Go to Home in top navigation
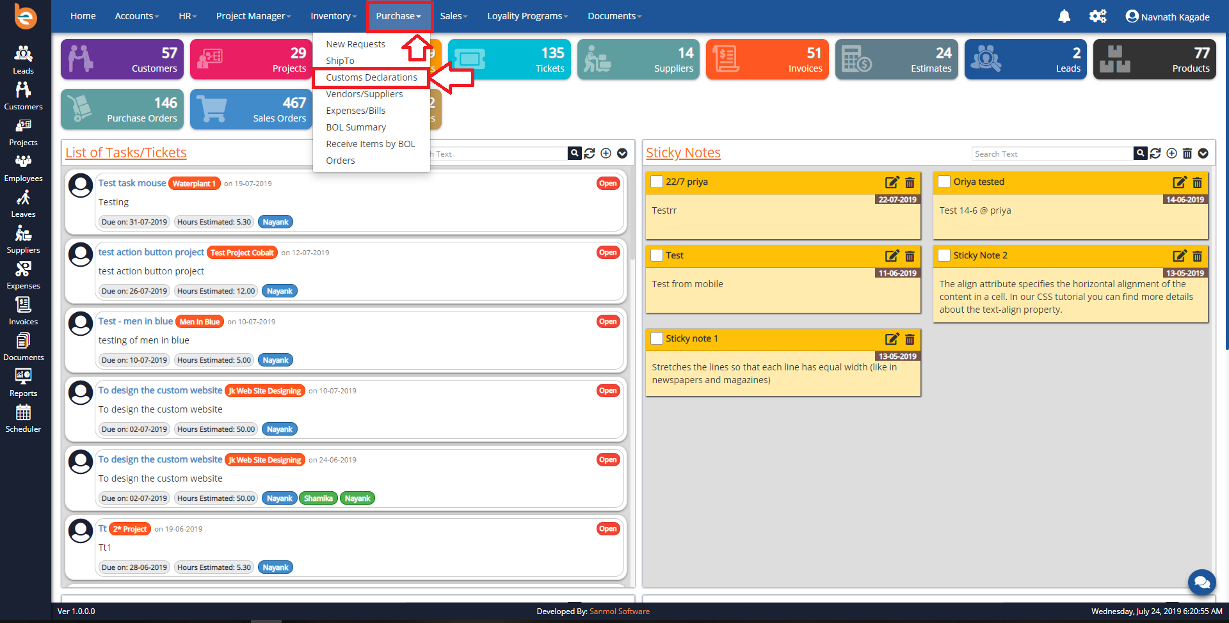 (x=83, y=16)
